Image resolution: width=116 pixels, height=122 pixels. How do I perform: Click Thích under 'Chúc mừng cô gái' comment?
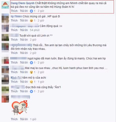[14, 20]
